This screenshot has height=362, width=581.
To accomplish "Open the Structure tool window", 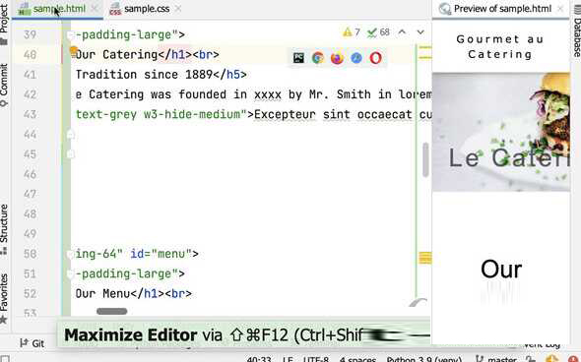I will click(4, 229).
